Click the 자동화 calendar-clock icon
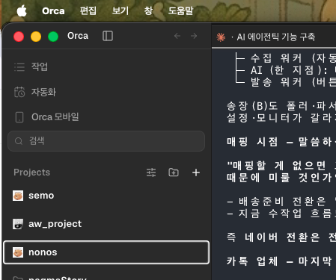 click(19, 92)
